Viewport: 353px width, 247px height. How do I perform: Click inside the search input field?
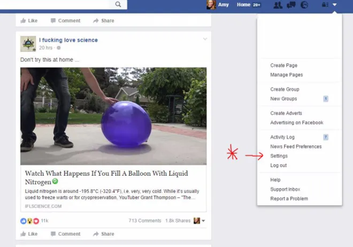(55, 4)
